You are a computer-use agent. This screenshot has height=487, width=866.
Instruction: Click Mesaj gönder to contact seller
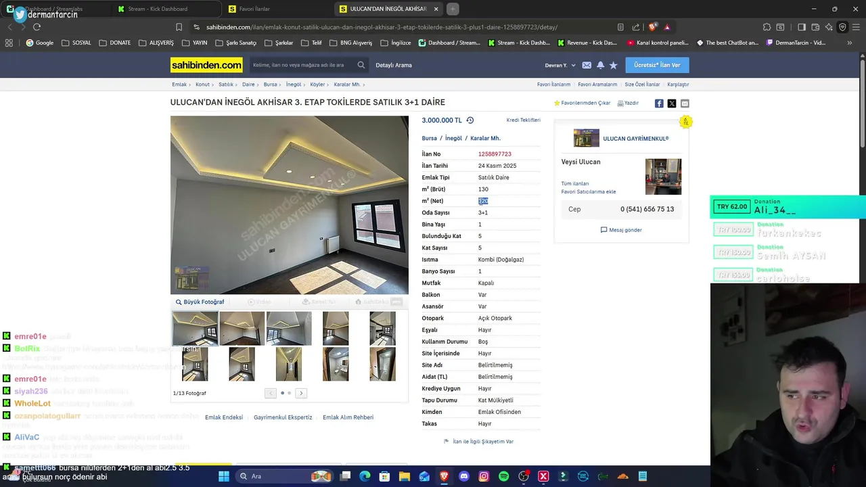[x=621, y=230]
